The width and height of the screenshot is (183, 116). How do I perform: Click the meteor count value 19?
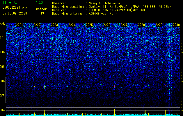pyautogui.click(x=42, y=13)
